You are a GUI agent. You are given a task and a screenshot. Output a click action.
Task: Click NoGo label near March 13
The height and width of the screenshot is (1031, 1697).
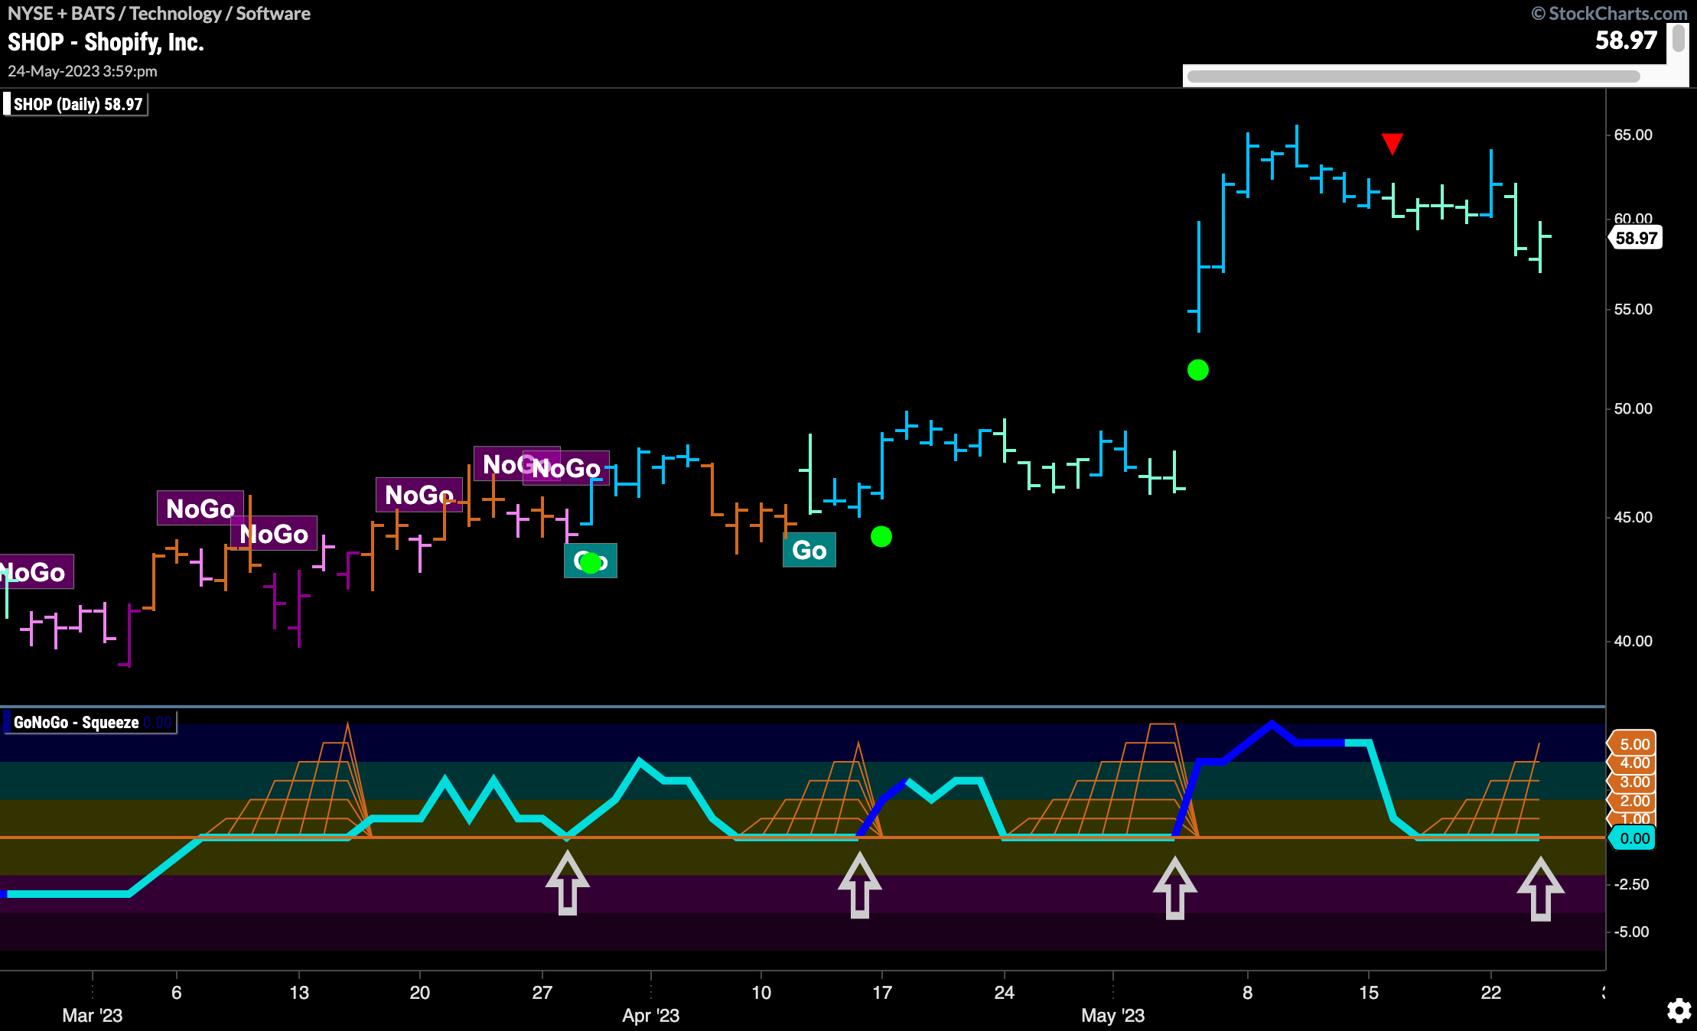pyautogui.click(x=273, y=533)
